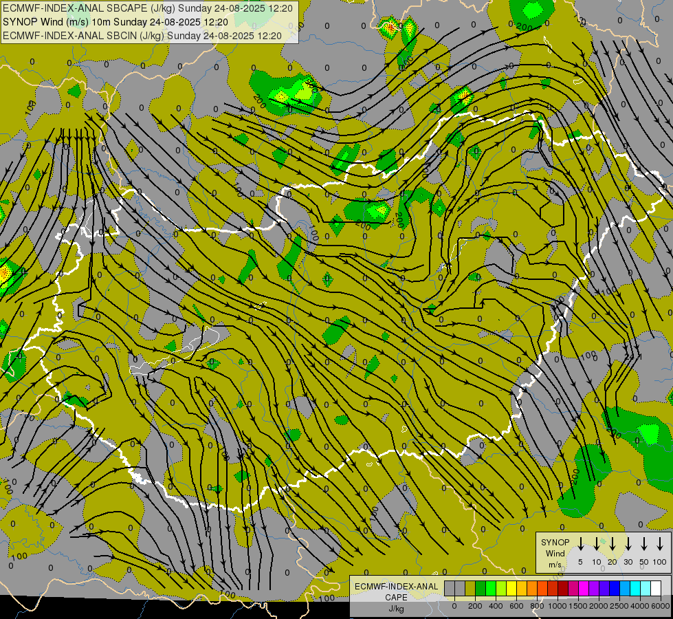
Task: Select the bright green CAPE legend swatch
Action: point(491,589)
